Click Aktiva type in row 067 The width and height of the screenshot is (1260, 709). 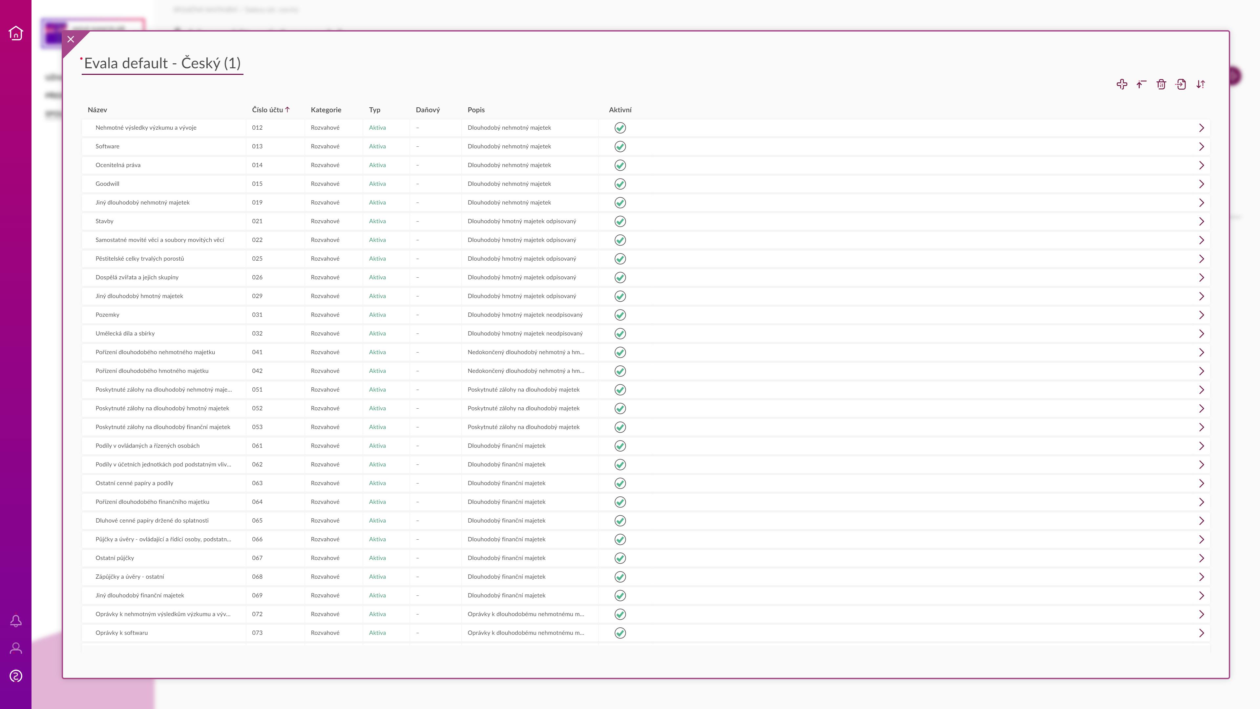(377, 558)
